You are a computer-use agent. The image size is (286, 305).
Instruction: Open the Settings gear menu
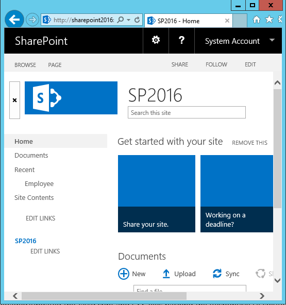coord(156,40)
